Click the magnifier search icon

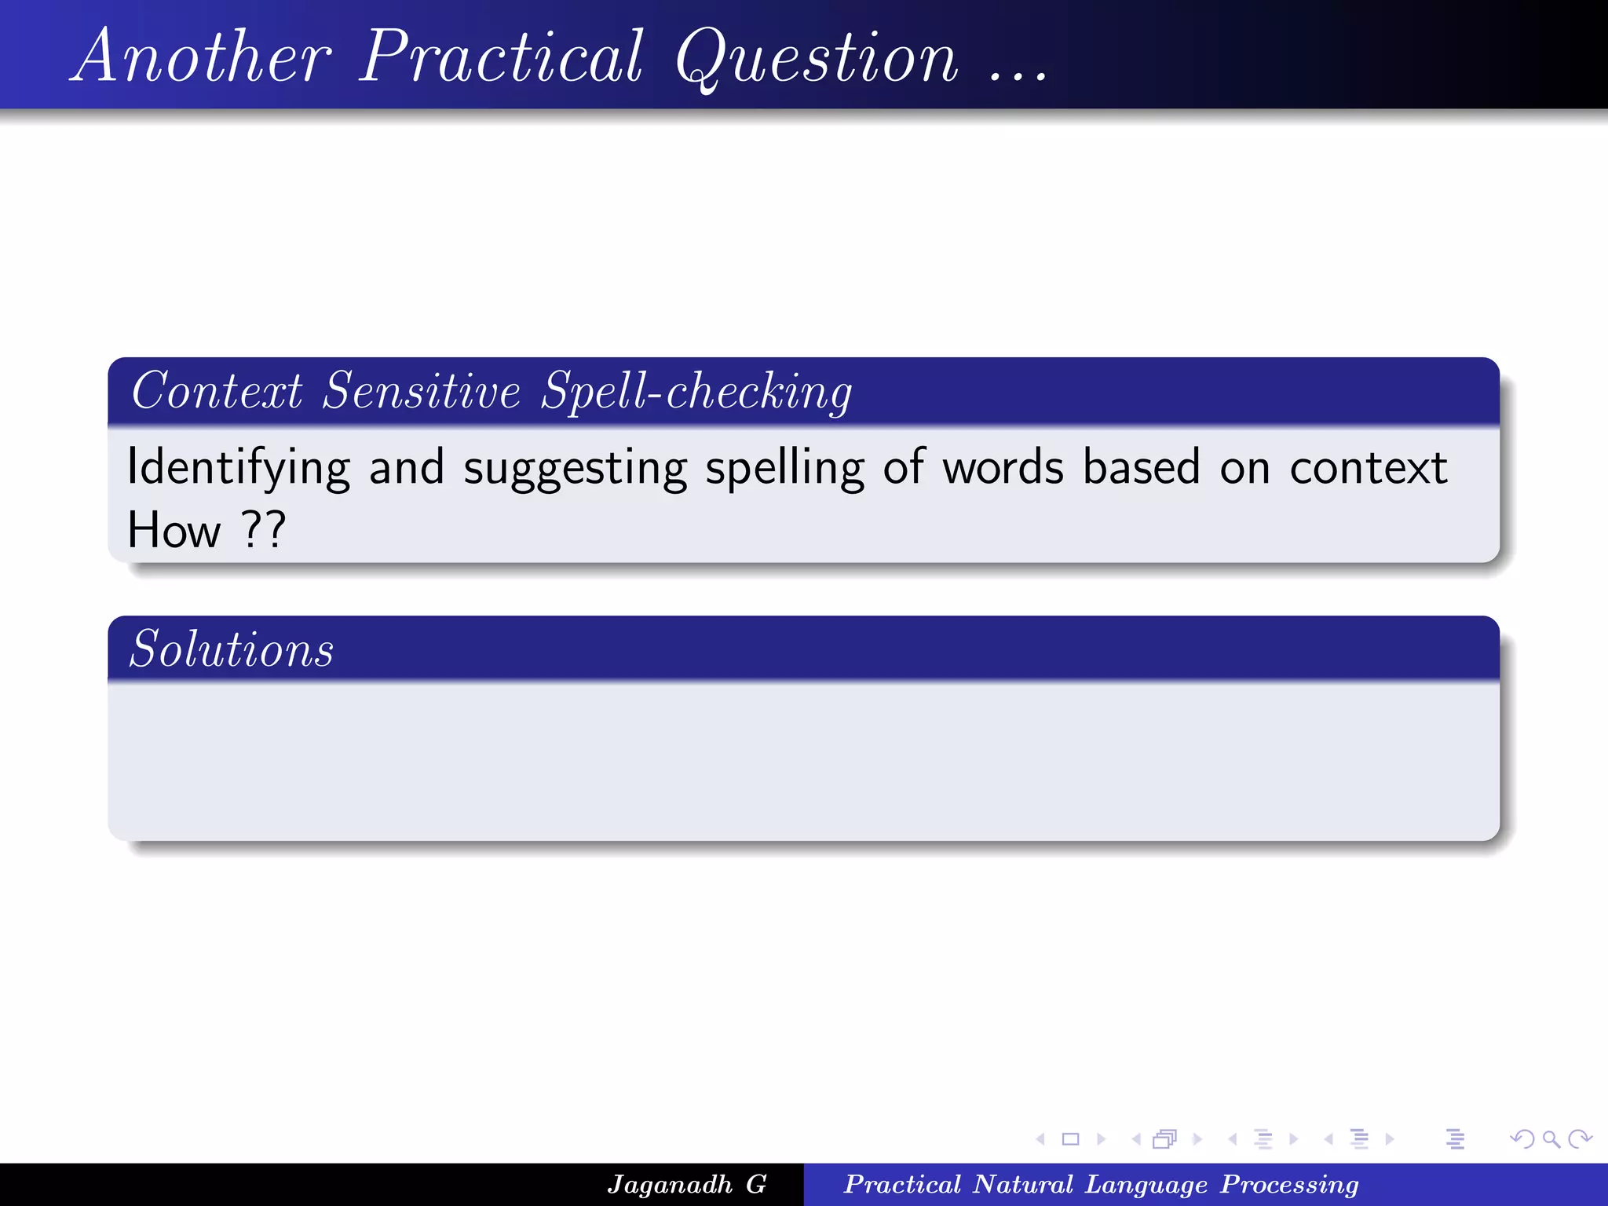point(1551,1139)
